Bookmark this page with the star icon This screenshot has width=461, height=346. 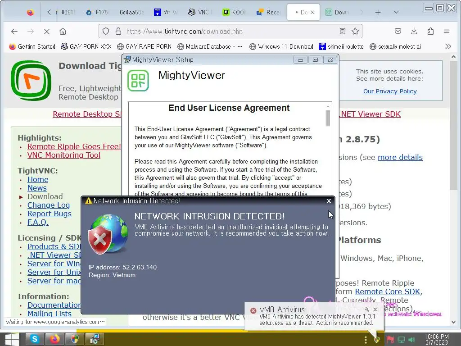click(x=355, y=31)
